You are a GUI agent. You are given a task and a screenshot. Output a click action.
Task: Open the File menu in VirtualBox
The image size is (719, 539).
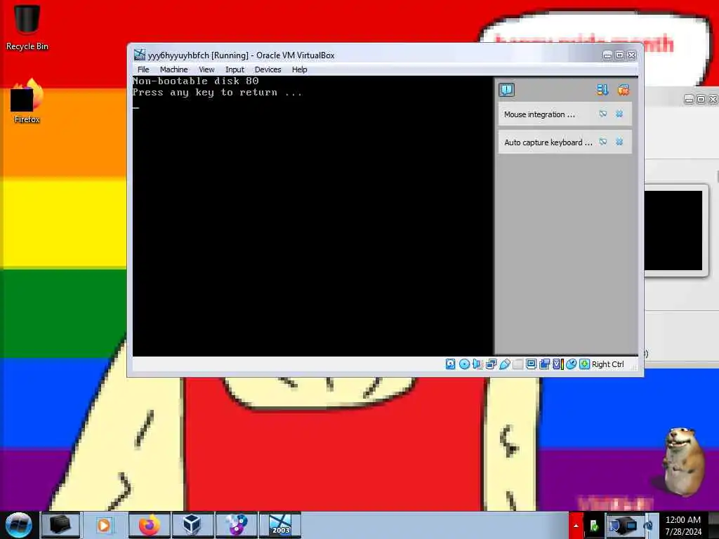[x=143, y=69]
